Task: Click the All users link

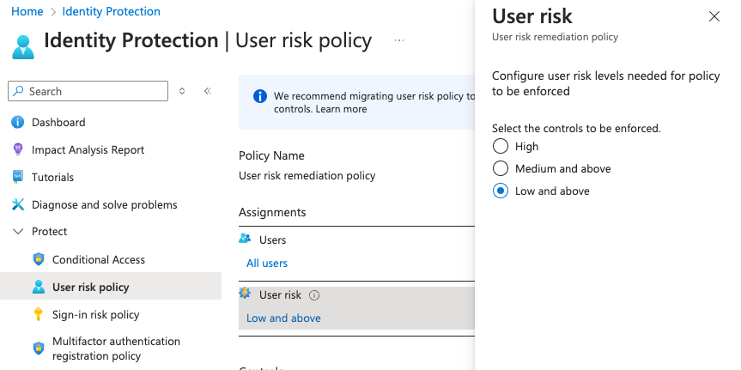Action: click(267, 263)
